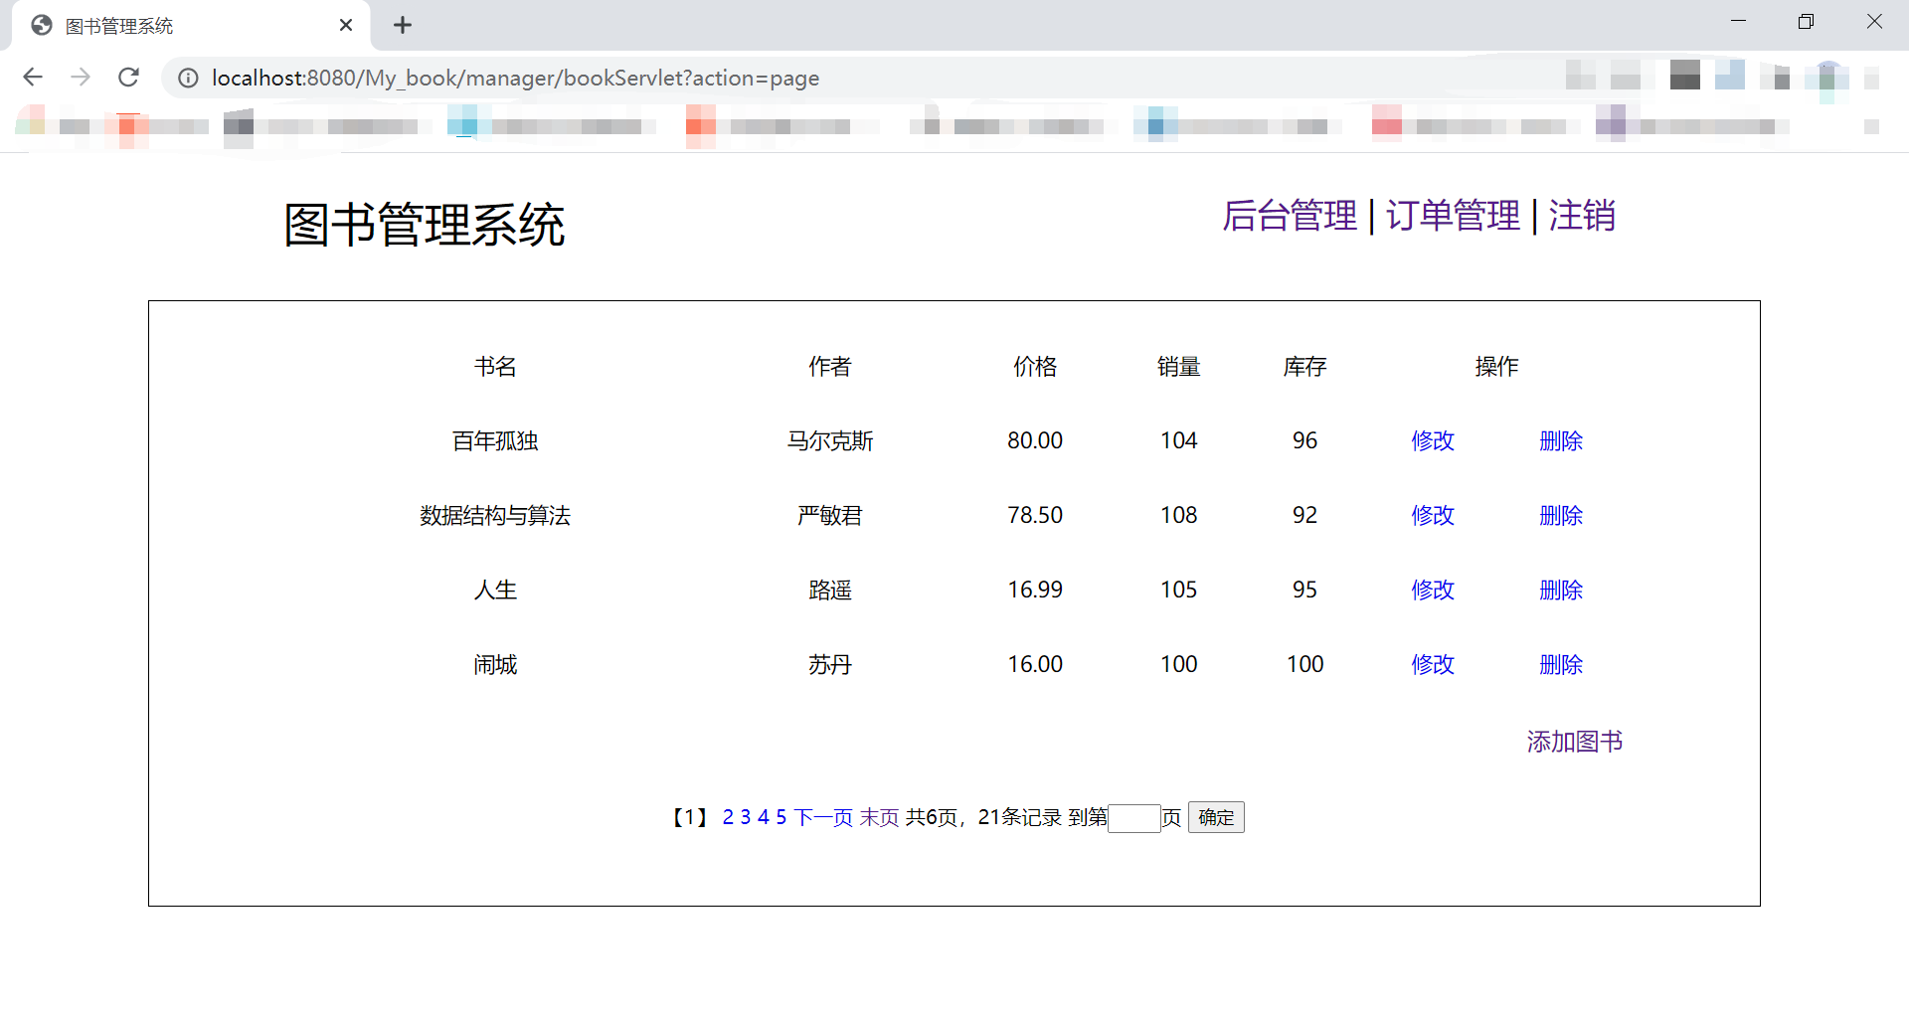1909x1014 pixels.
Task: Select the book title 闹城
Action: click(495, 664)
